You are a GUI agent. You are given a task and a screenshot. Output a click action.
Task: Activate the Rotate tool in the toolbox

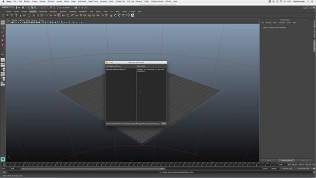coord(2,41)
